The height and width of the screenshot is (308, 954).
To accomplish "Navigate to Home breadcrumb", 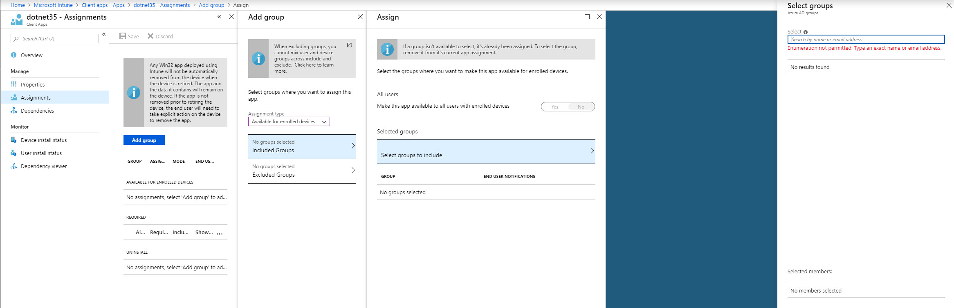I will [x=18, y=5].
